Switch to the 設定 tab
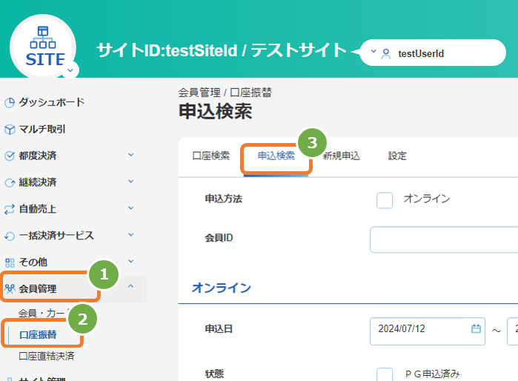 (397, 156)
